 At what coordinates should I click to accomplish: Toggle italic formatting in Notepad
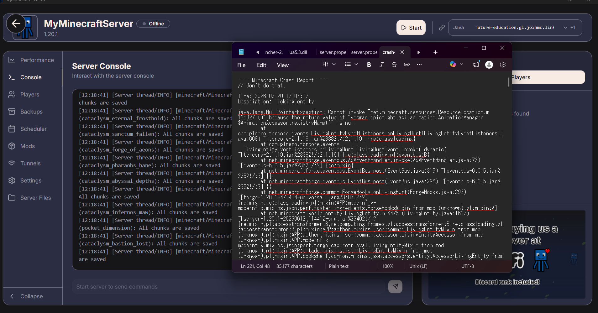tap(381, 65)
